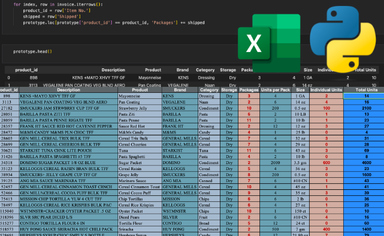Click product id cell 518573
This screenshot has height=236, width=384.
click(10, 229)
